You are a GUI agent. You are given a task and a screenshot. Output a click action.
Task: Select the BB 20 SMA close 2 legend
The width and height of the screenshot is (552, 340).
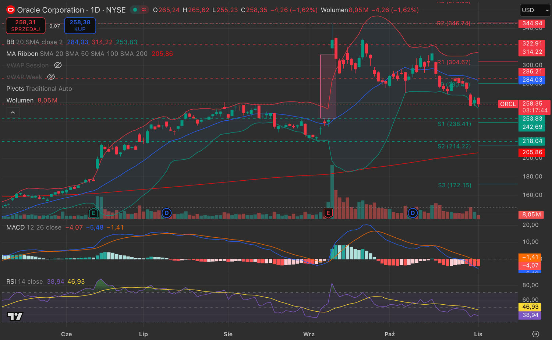(35, 42)
